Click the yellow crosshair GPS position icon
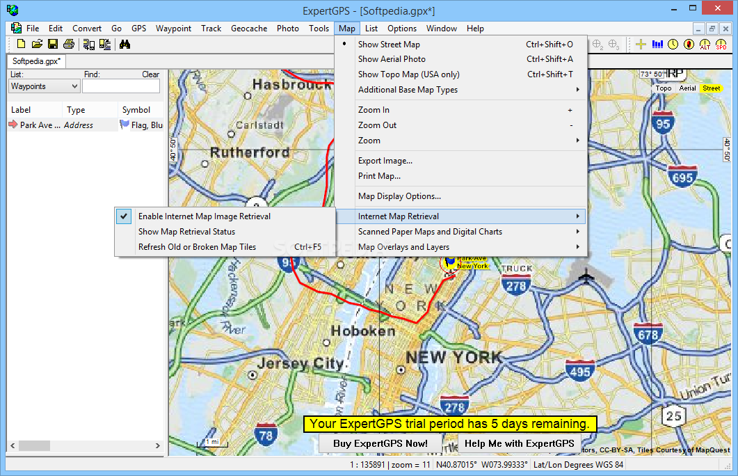Viewport: 738px width, 476px height. click(641, 45)
